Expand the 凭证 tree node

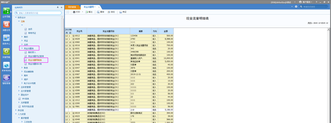point(22,40)
